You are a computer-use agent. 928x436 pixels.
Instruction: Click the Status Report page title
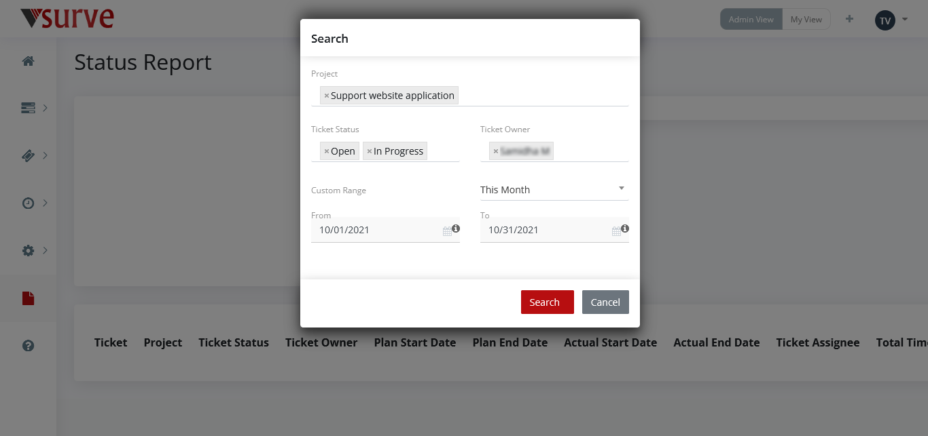click(143, 62)
